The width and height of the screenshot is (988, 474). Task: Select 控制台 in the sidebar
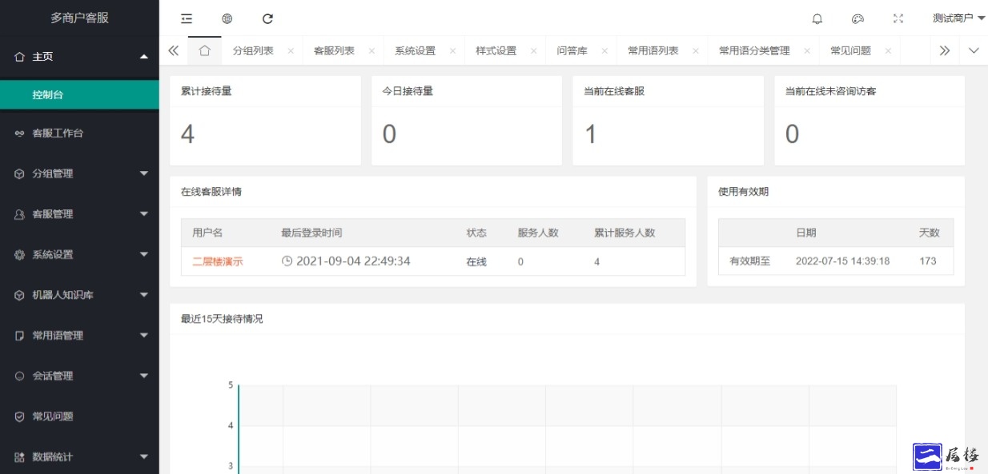click(x=48, y=95)
